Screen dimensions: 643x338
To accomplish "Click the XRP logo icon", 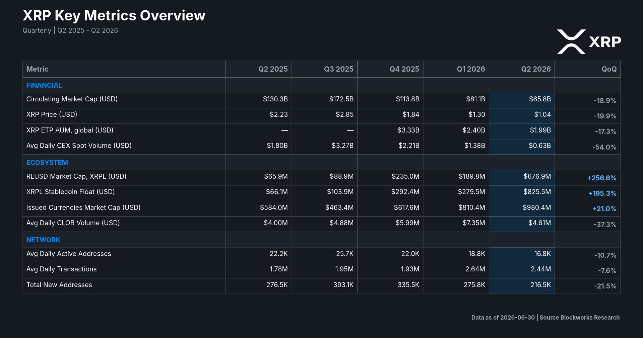I will pyautogui.click(x=571, y=42).
